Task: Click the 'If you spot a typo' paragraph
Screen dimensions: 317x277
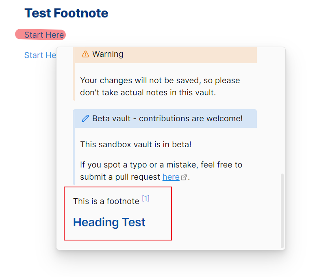Action: pyautogui.click(x=161, y=171)
